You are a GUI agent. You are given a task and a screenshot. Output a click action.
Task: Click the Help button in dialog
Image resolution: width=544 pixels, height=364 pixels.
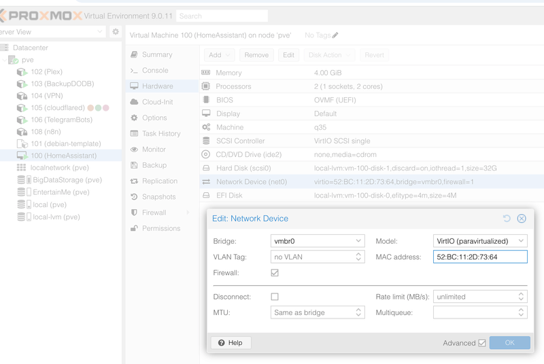tap(231, 342)
